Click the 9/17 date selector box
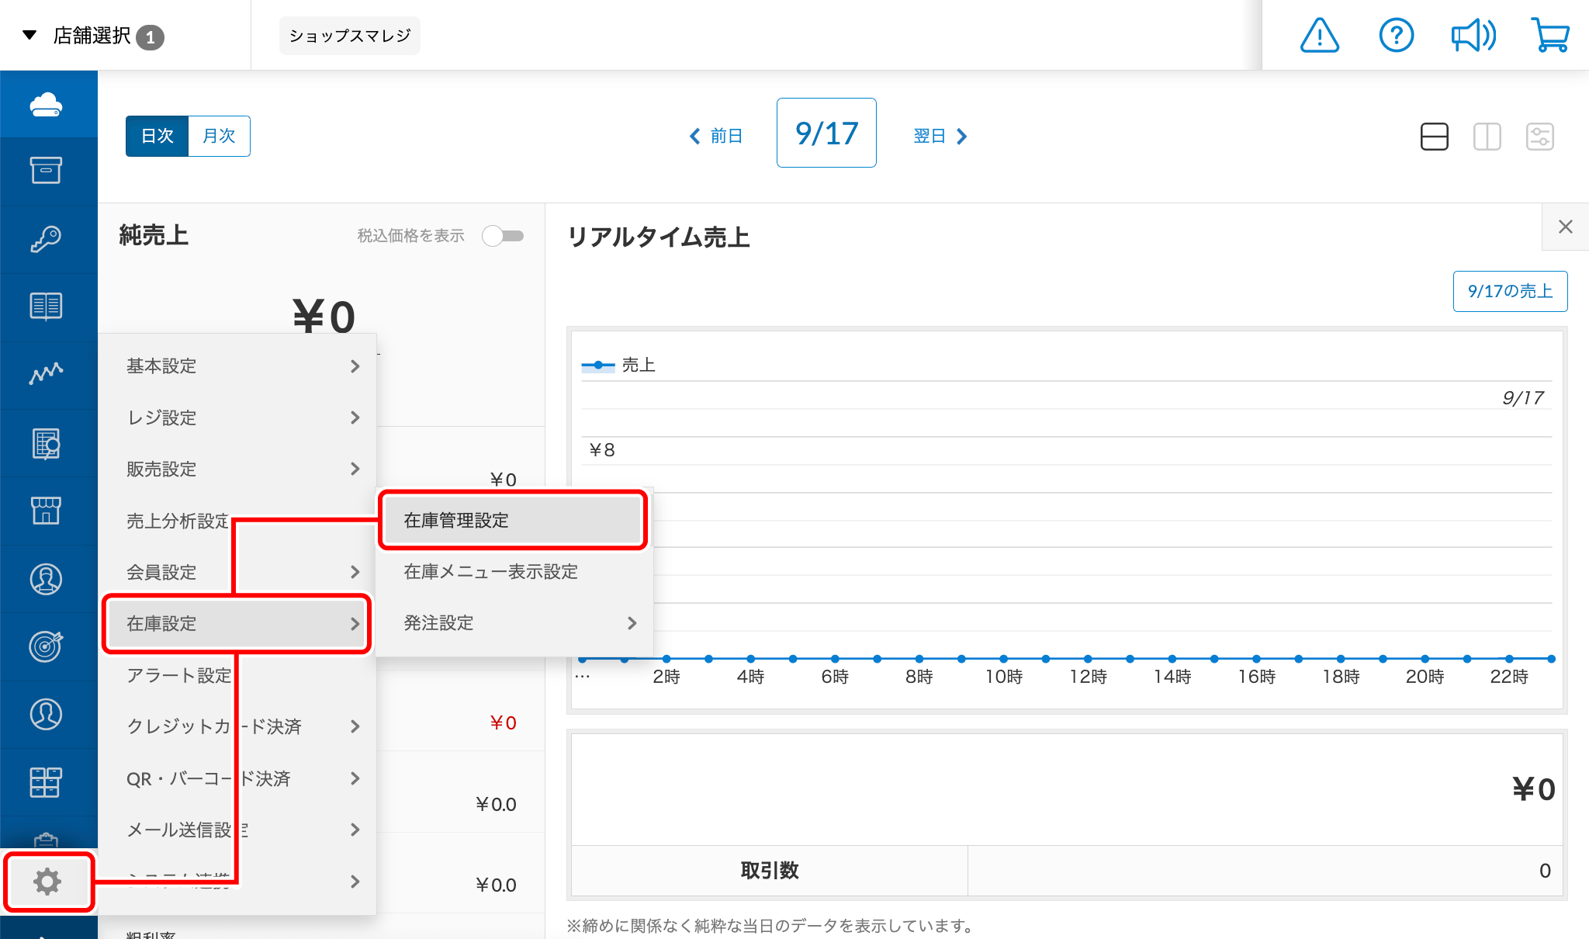 [826, 133]
